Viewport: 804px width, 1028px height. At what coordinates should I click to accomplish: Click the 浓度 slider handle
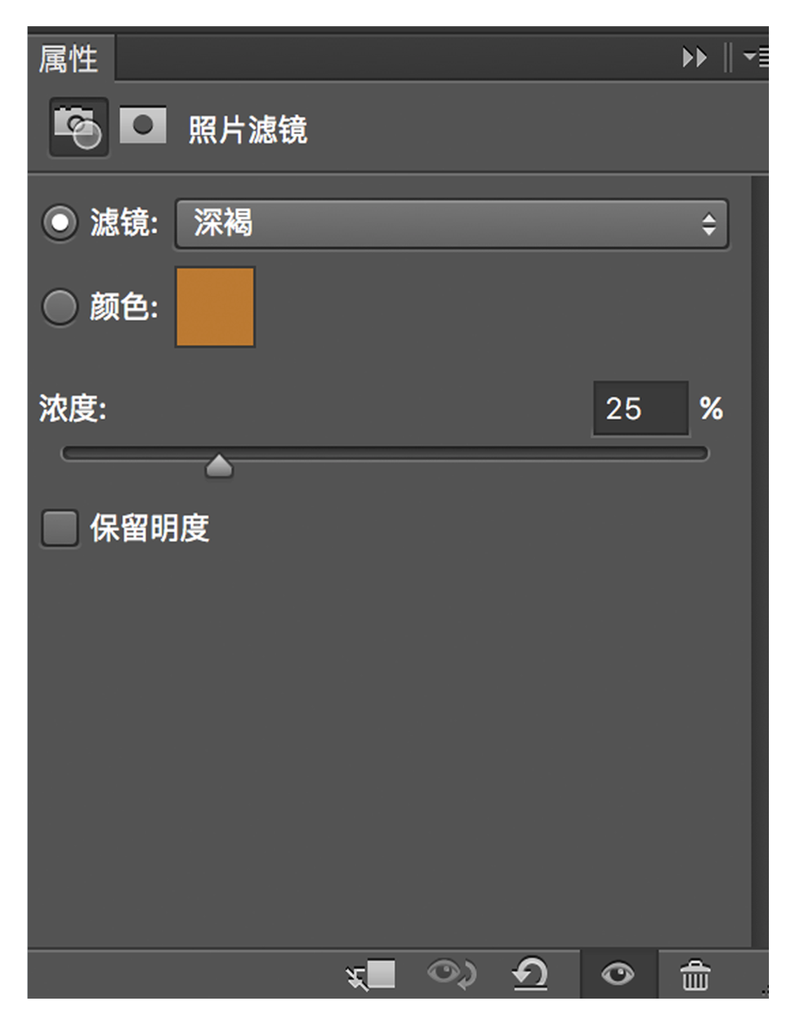pos(219,467)
